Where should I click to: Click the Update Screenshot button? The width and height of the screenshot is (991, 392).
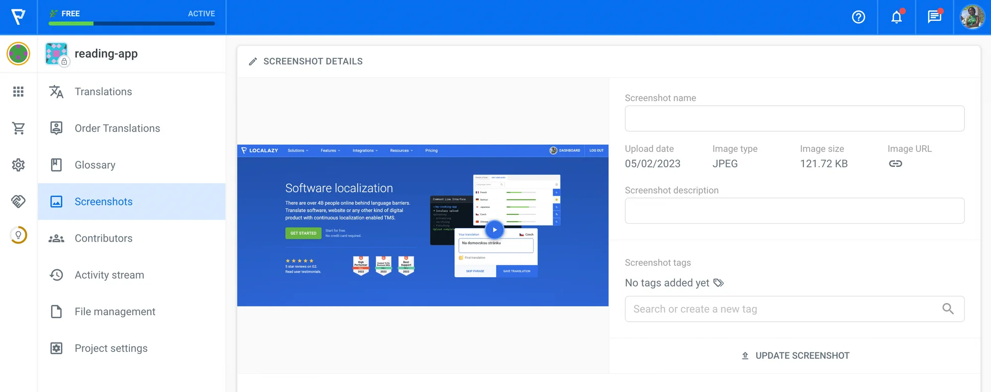click(x=795, y=356)
